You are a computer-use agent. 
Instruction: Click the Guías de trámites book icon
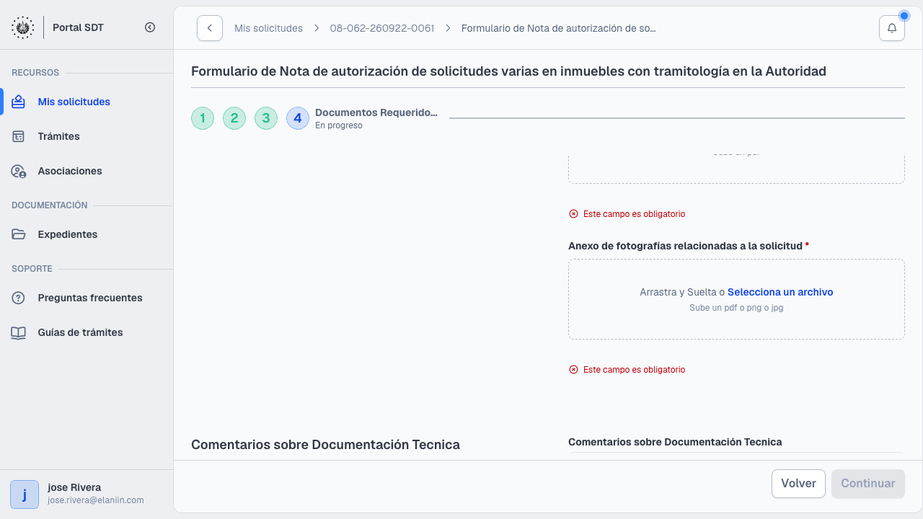(19, 332)
